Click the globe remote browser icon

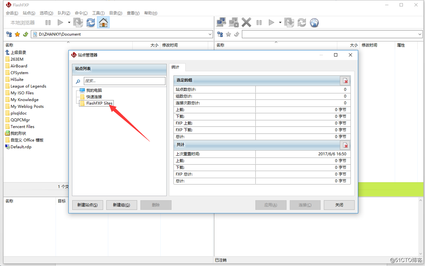314,23
